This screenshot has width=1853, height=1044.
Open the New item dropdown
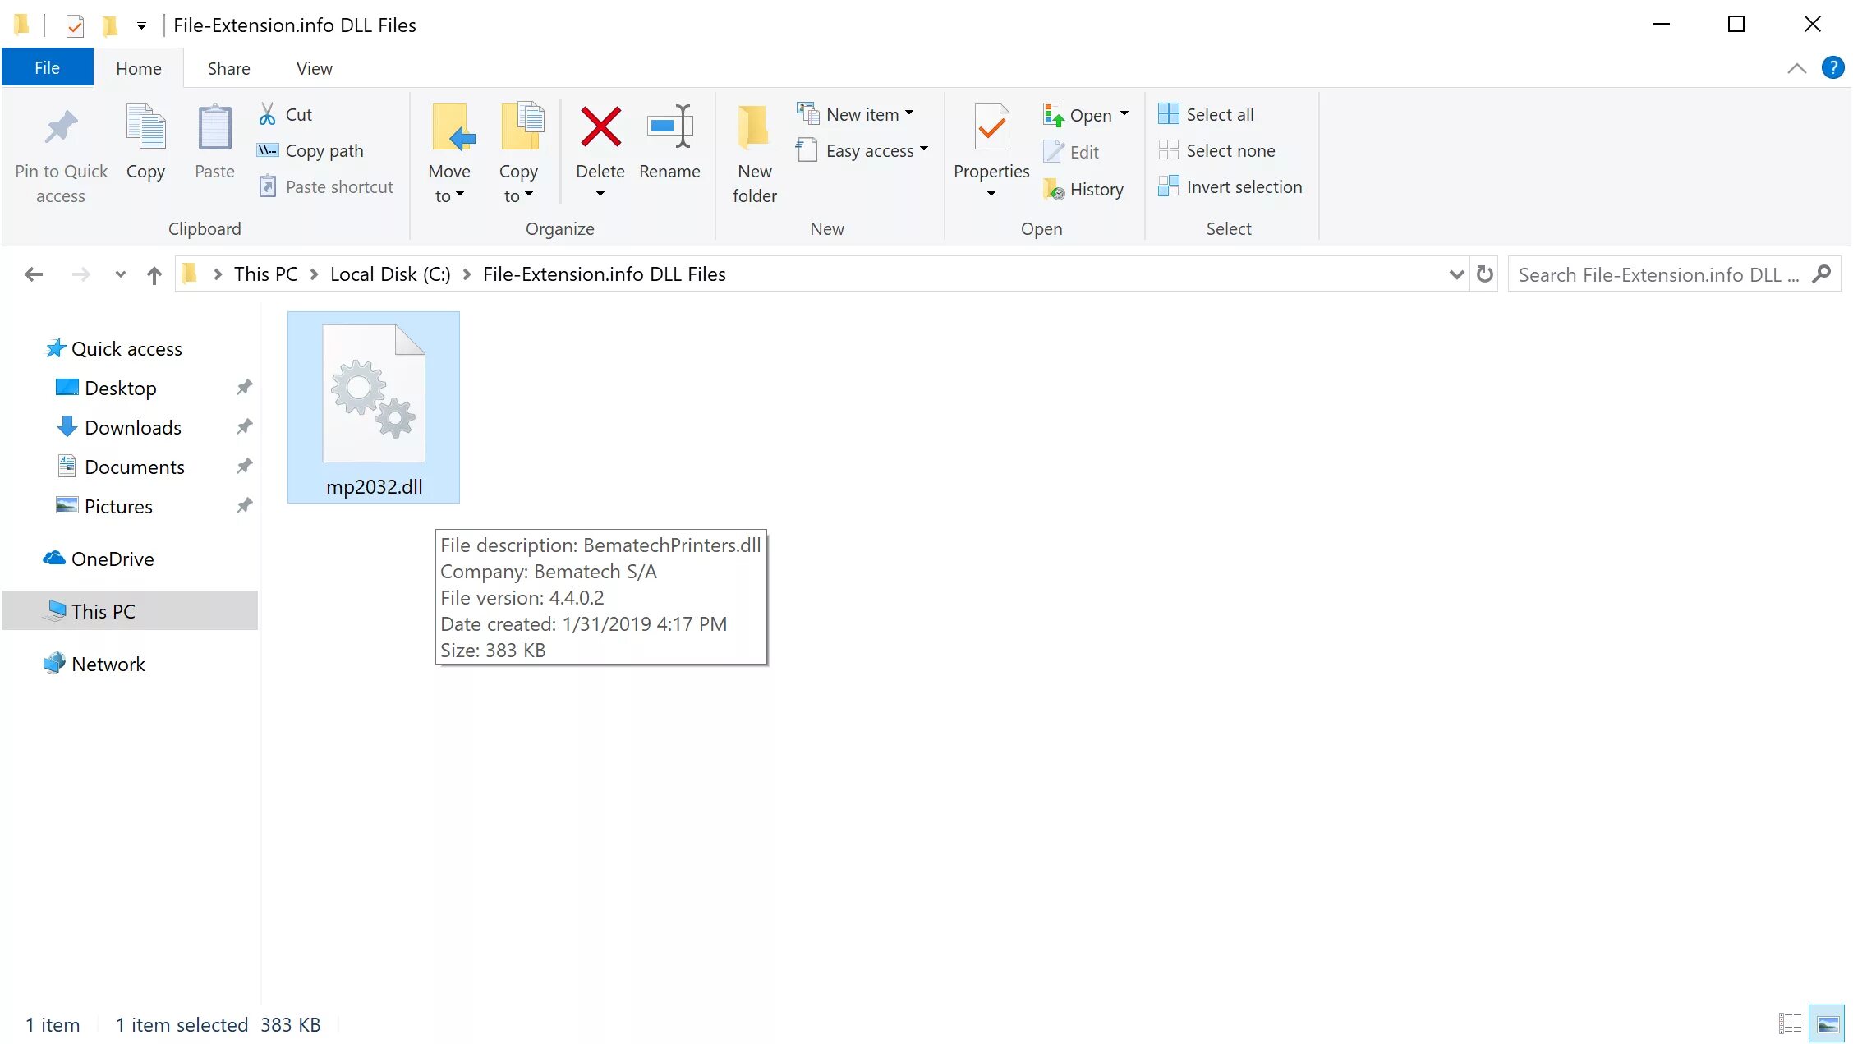pos(869,114)
